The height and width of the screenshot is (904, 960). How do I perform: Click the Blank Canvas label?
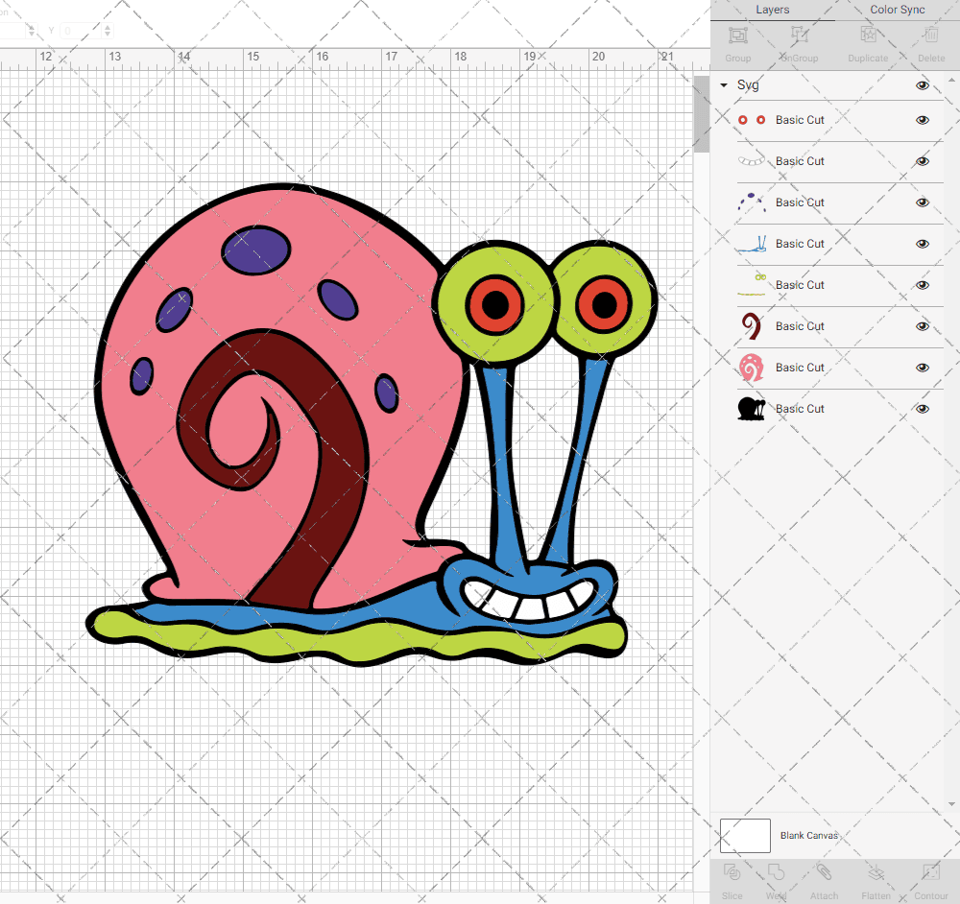click(808, 836)
